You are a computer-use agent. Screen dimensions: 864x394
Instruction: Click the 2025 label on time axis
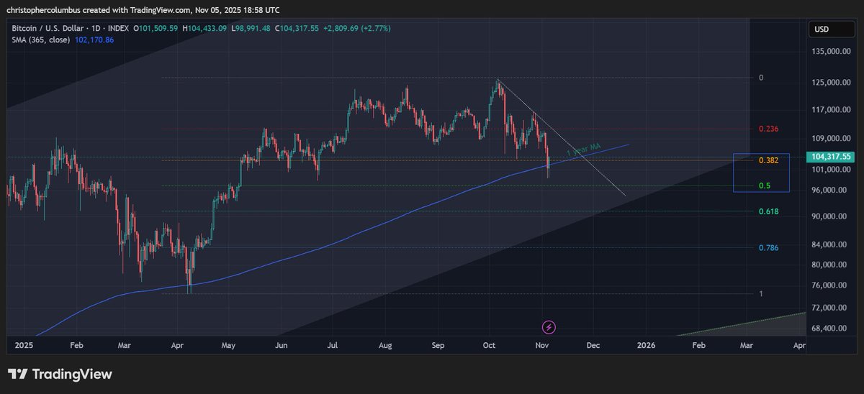(24, 346)
